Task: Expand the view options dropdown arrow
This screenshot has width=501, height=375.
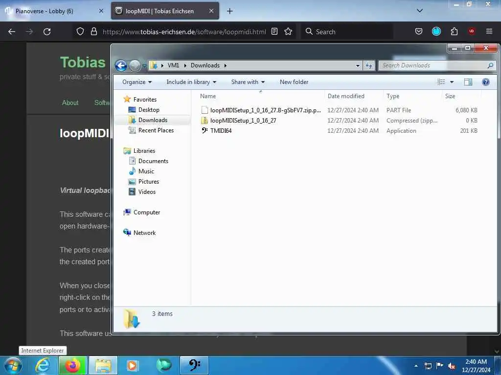Action: pos(452,82)
